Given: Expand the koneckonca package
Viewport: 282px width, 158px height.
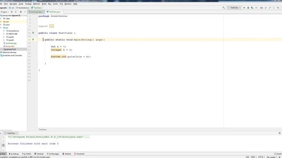Looking at the screenshot, I should click(x=4, y=31).
